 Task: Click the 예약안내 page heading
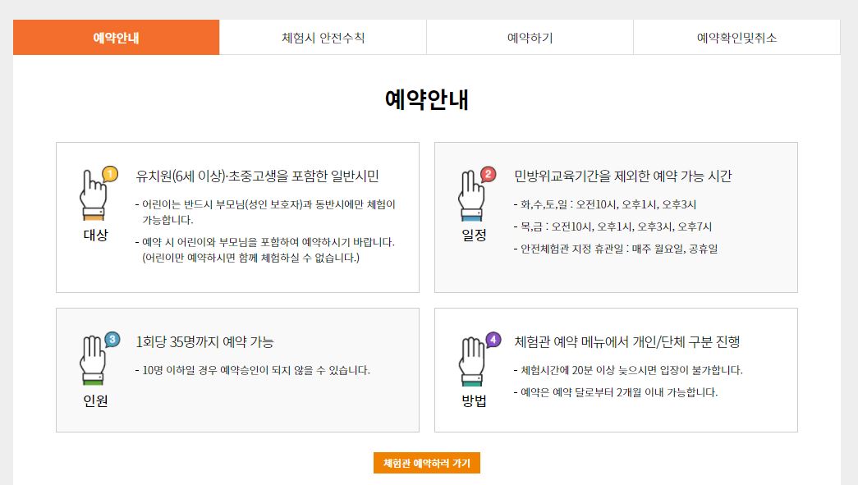427,99
